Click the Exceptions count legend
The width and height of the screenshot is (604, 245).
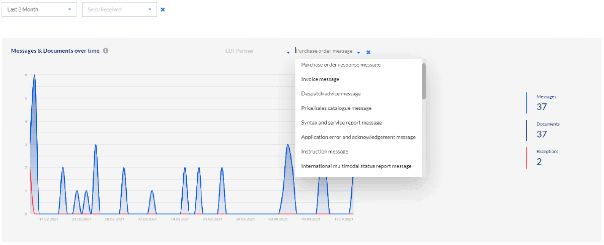[542, 158]
